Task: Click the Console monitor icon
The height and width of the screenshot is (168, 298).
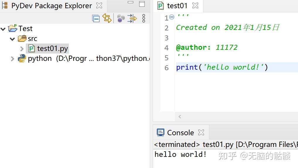Action: [160, 132]
